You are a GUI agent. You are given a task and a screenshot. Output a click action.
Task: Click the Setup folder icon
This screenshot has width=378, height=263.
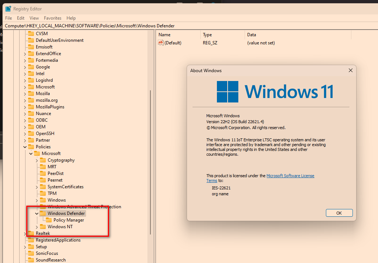[x=31, y=247]
